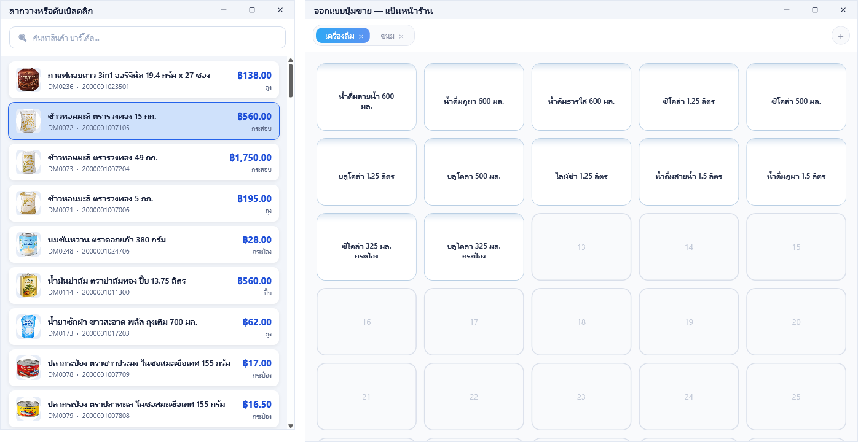Close the ขนม tab with its x icon
This screenshot has width=858, height=442.
(x=401, y=36)
